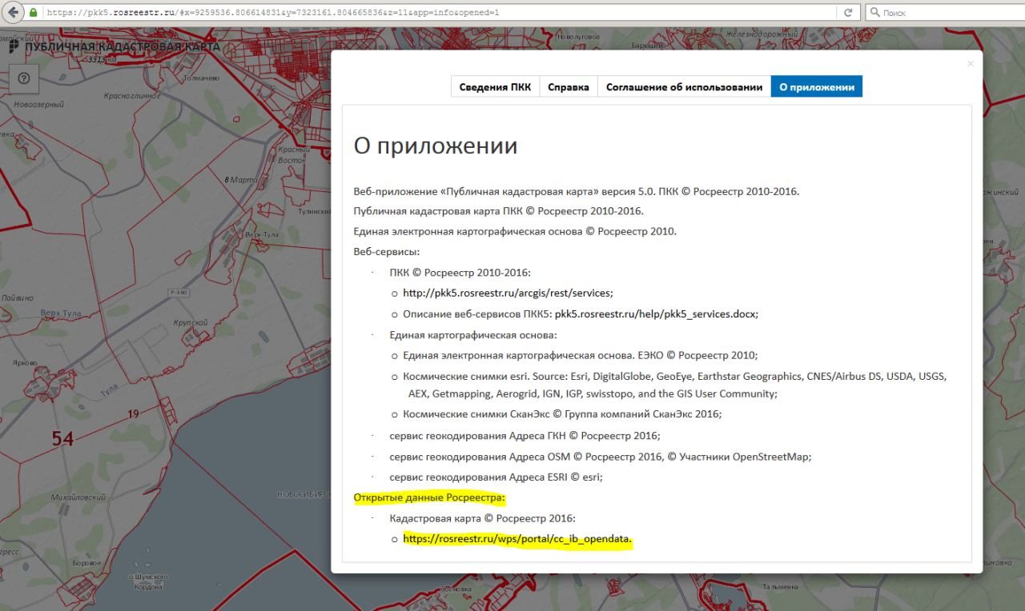Viewport: 1025px width, 611px height.
Task: Click cadastral district number 54 on map
Action: coord(63,438)
